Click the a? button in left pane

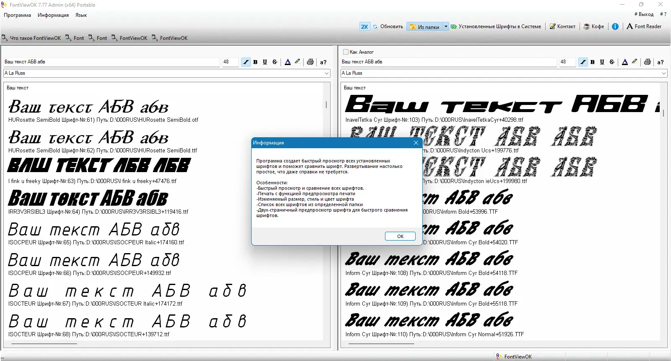[323, 62]
